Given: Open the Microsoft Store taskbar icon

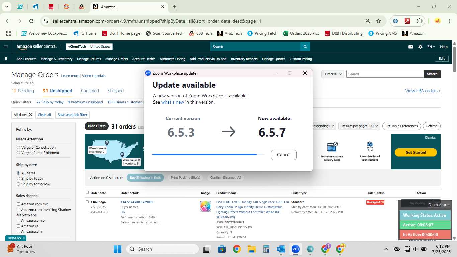Looking at the screenshot, I should point(222,249).
